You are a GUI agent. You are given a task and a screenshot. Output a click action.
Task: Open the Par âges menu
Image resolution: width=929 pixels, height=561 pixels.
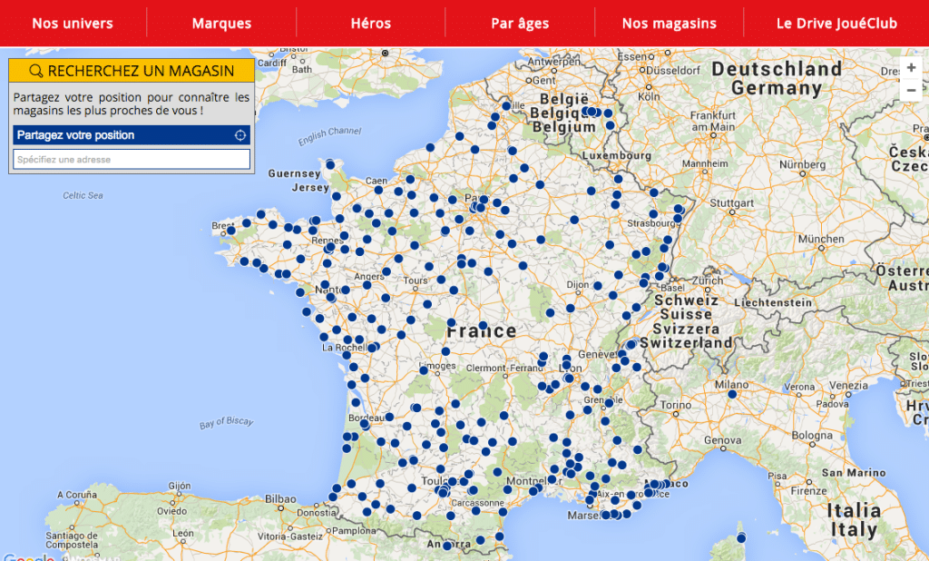[520, 23]
